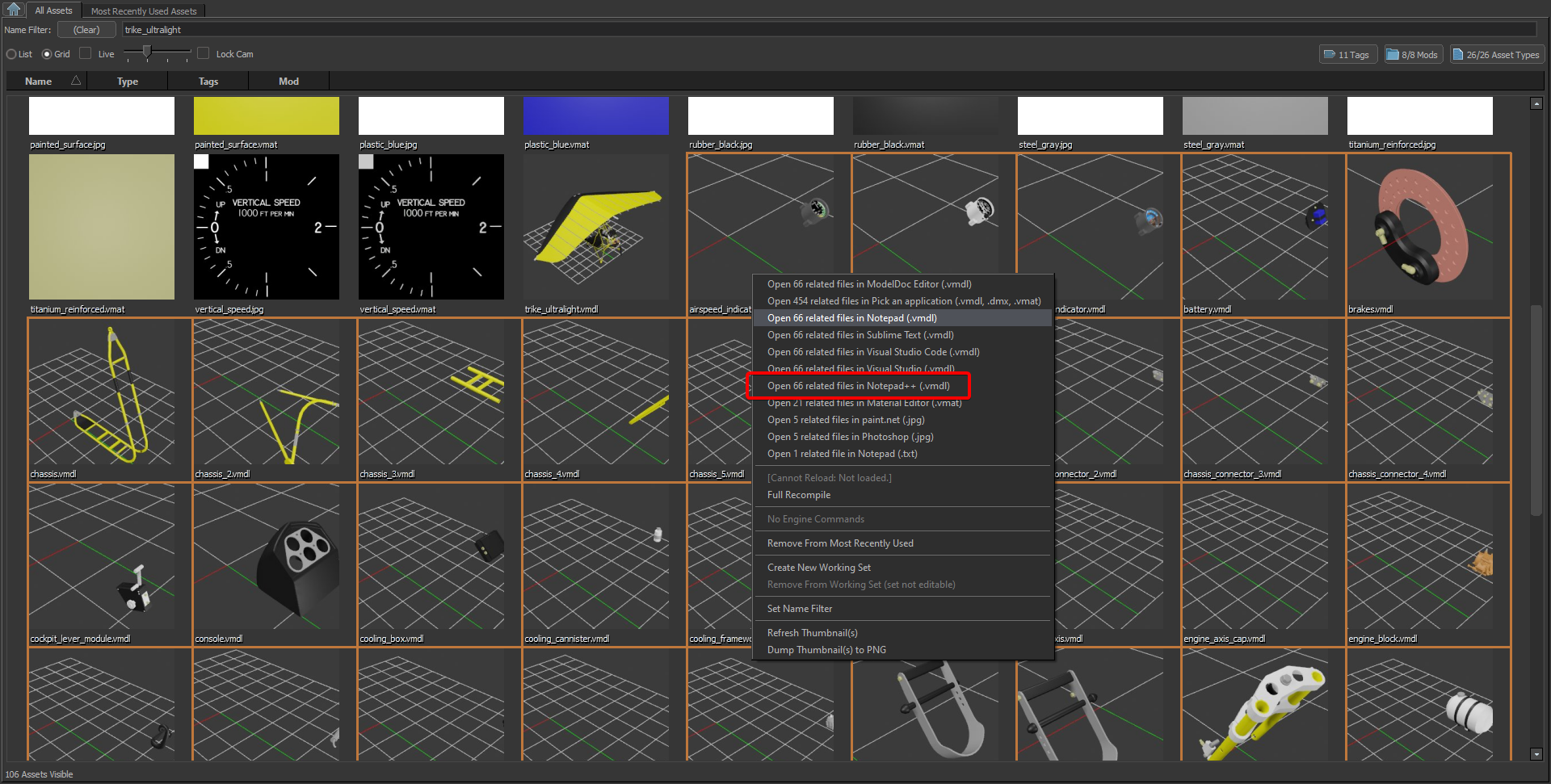Enable the Lock Cam checkbox
Viewport: 1551px width, 784px height.
203,53
